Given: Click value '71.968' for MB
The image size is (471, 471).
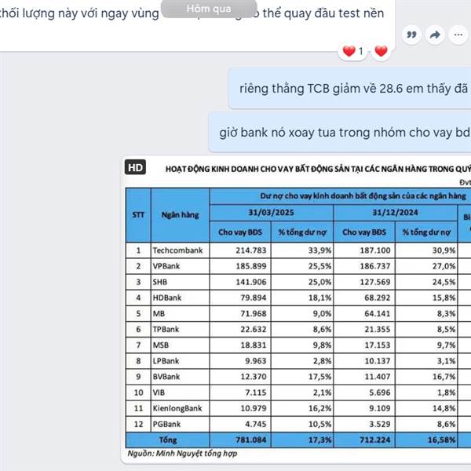Looking at the screenshot, I should 254,313.
